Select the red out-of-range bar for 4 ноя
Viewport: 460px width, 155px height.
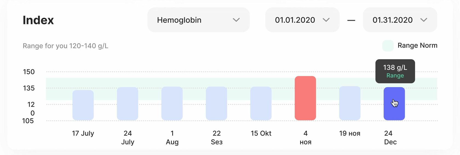tap(305, 98)
